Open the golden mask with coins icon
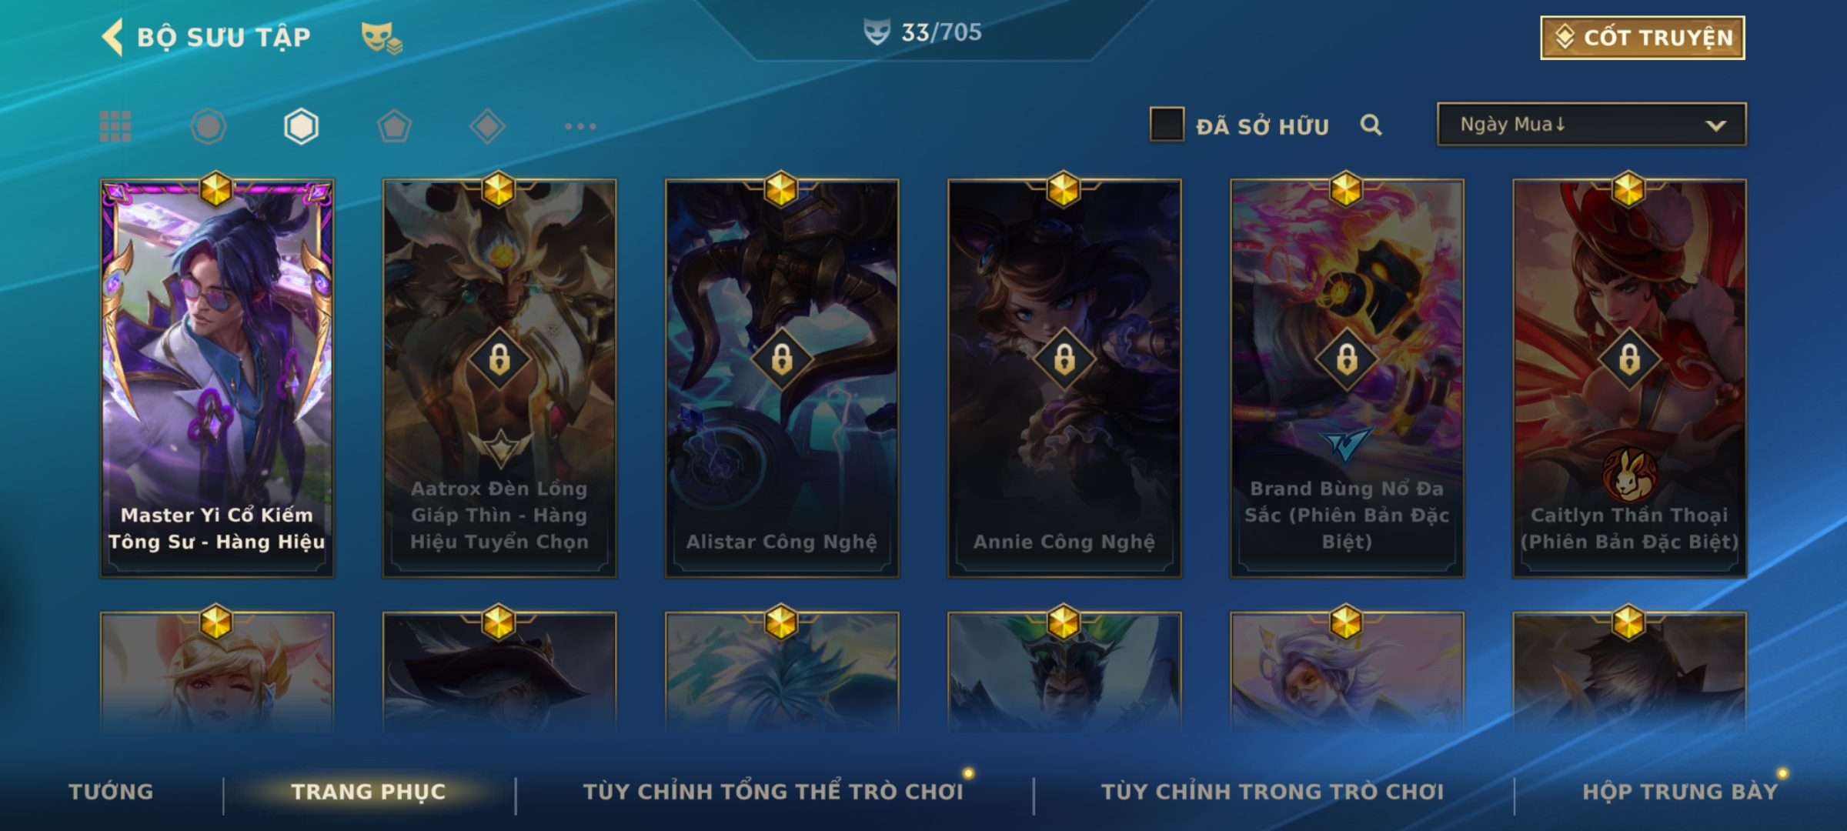 coord(382,38)
